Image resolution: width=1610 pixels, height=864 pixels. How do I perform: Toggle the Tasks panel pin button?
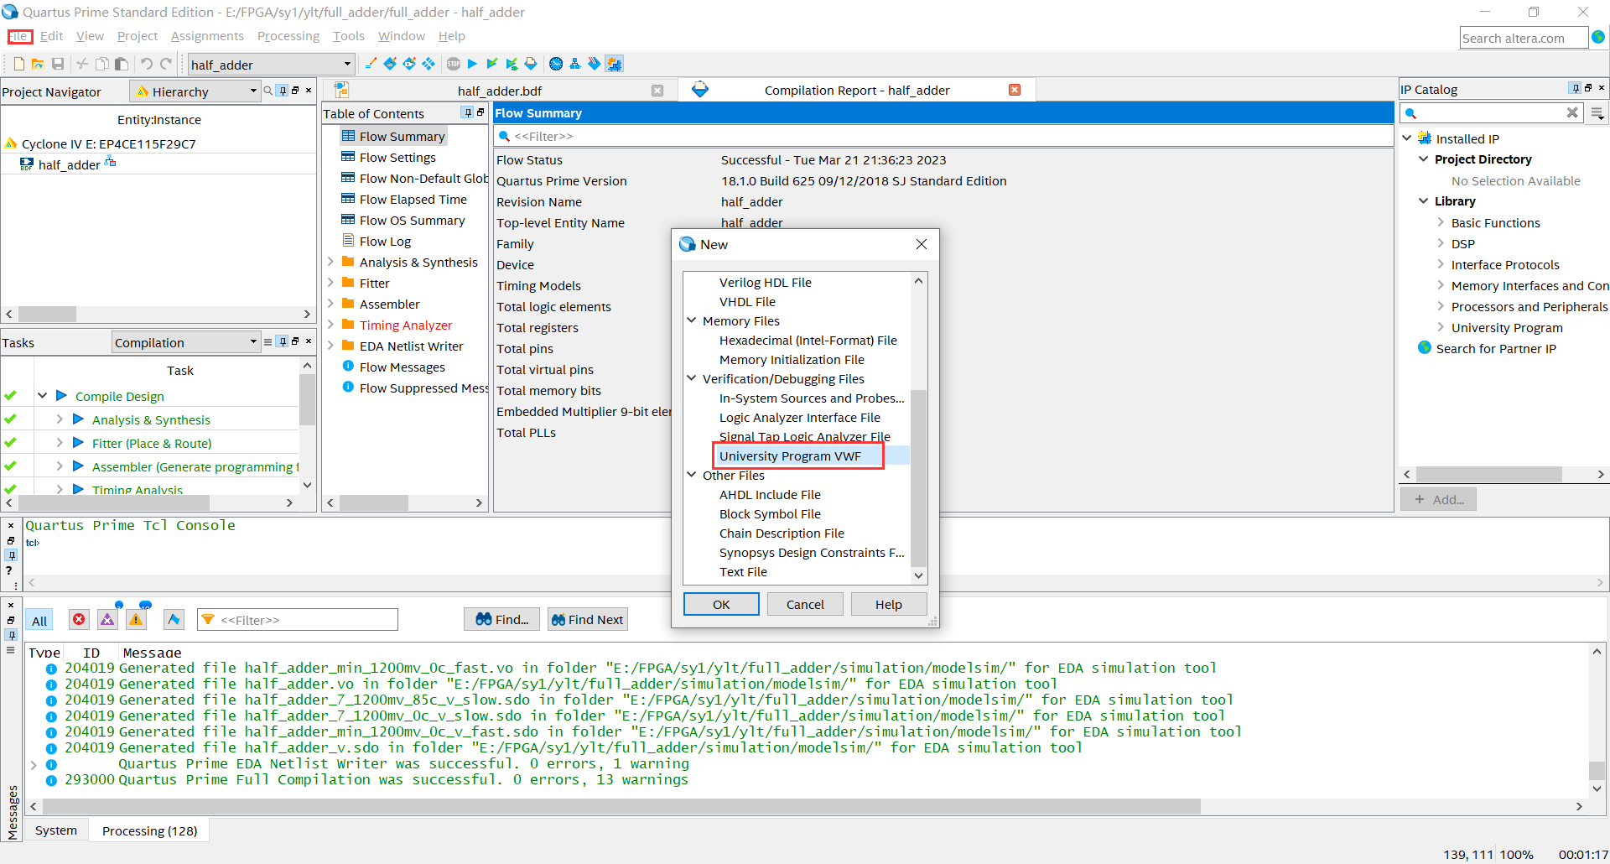pos(283,341)
